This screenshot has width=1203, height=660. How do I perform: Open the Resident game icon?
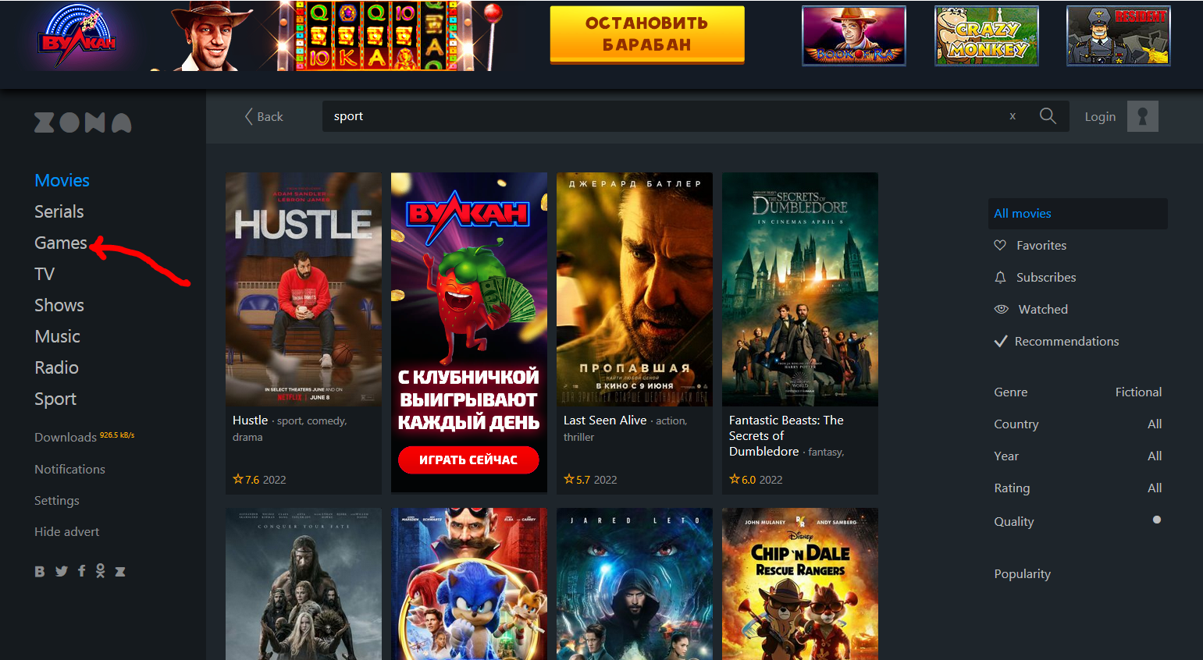coord(1119,36)
